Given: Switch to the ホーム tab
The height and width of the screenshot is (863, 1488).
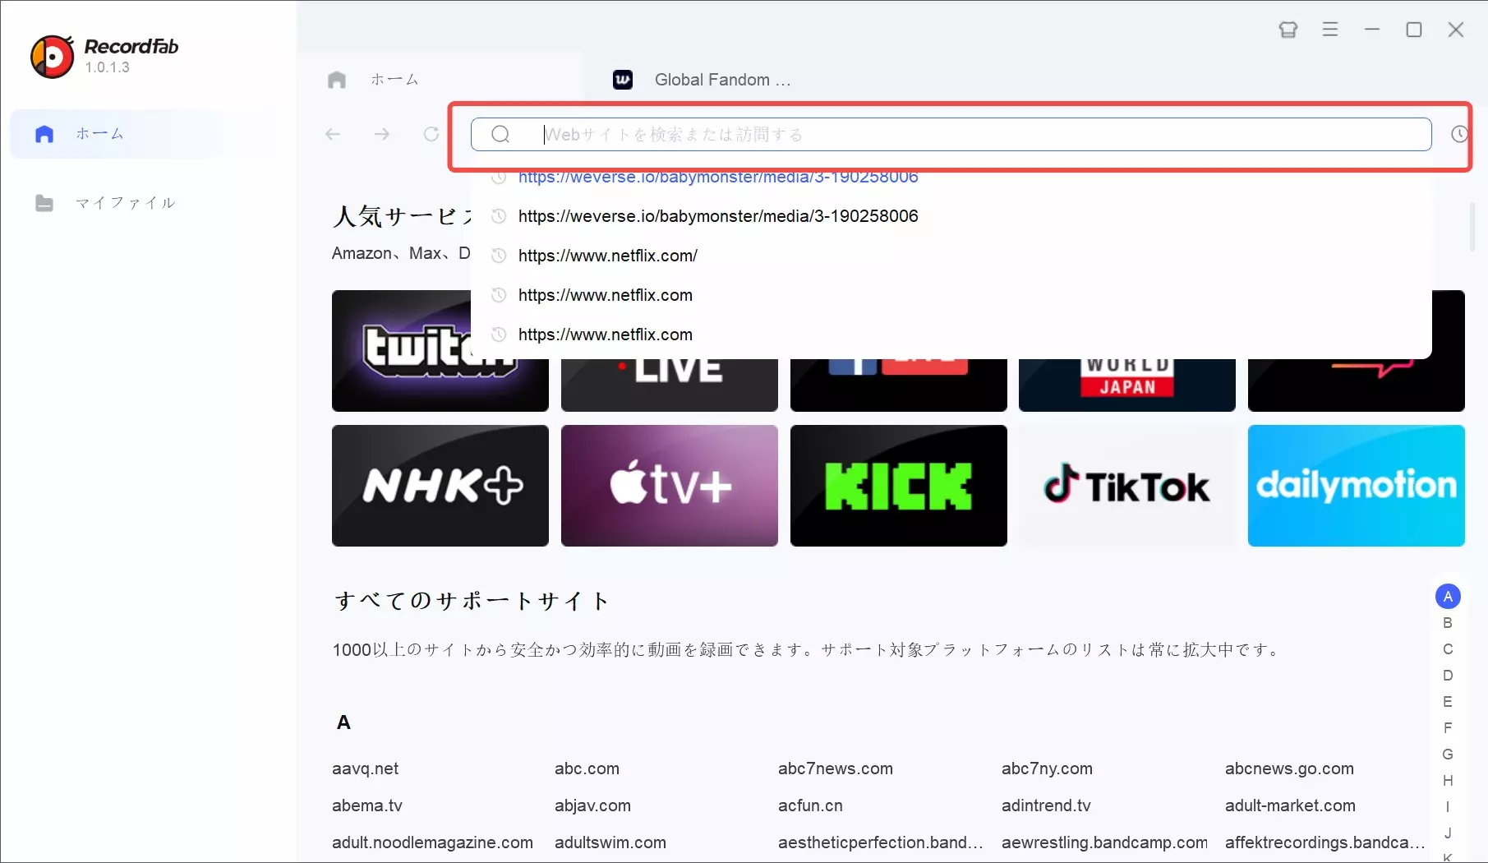Looking at the screenshot, I should coord(441,80).
